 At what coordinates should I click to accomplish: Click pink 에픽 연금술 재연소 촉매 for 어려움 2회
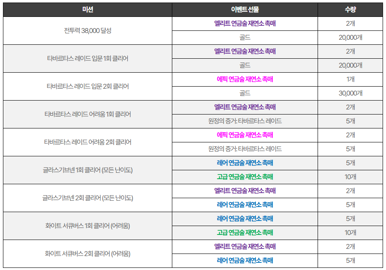tap(245, 135)
